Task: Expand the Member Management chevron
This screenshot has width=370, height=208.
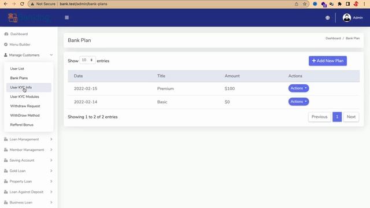Action: coord(51,150)
